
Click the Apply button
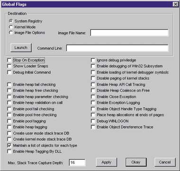pos(107,162)
